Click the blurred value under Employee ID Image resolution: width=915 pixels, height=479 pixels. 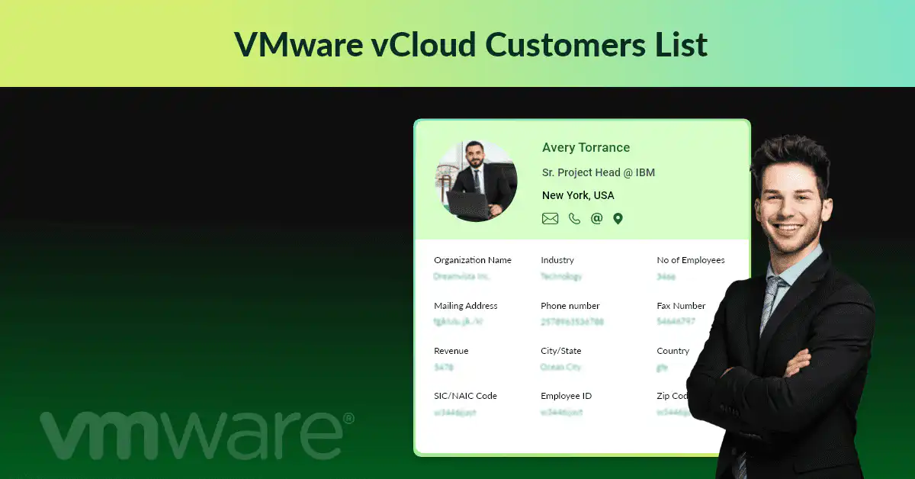[x=562, y=412]
